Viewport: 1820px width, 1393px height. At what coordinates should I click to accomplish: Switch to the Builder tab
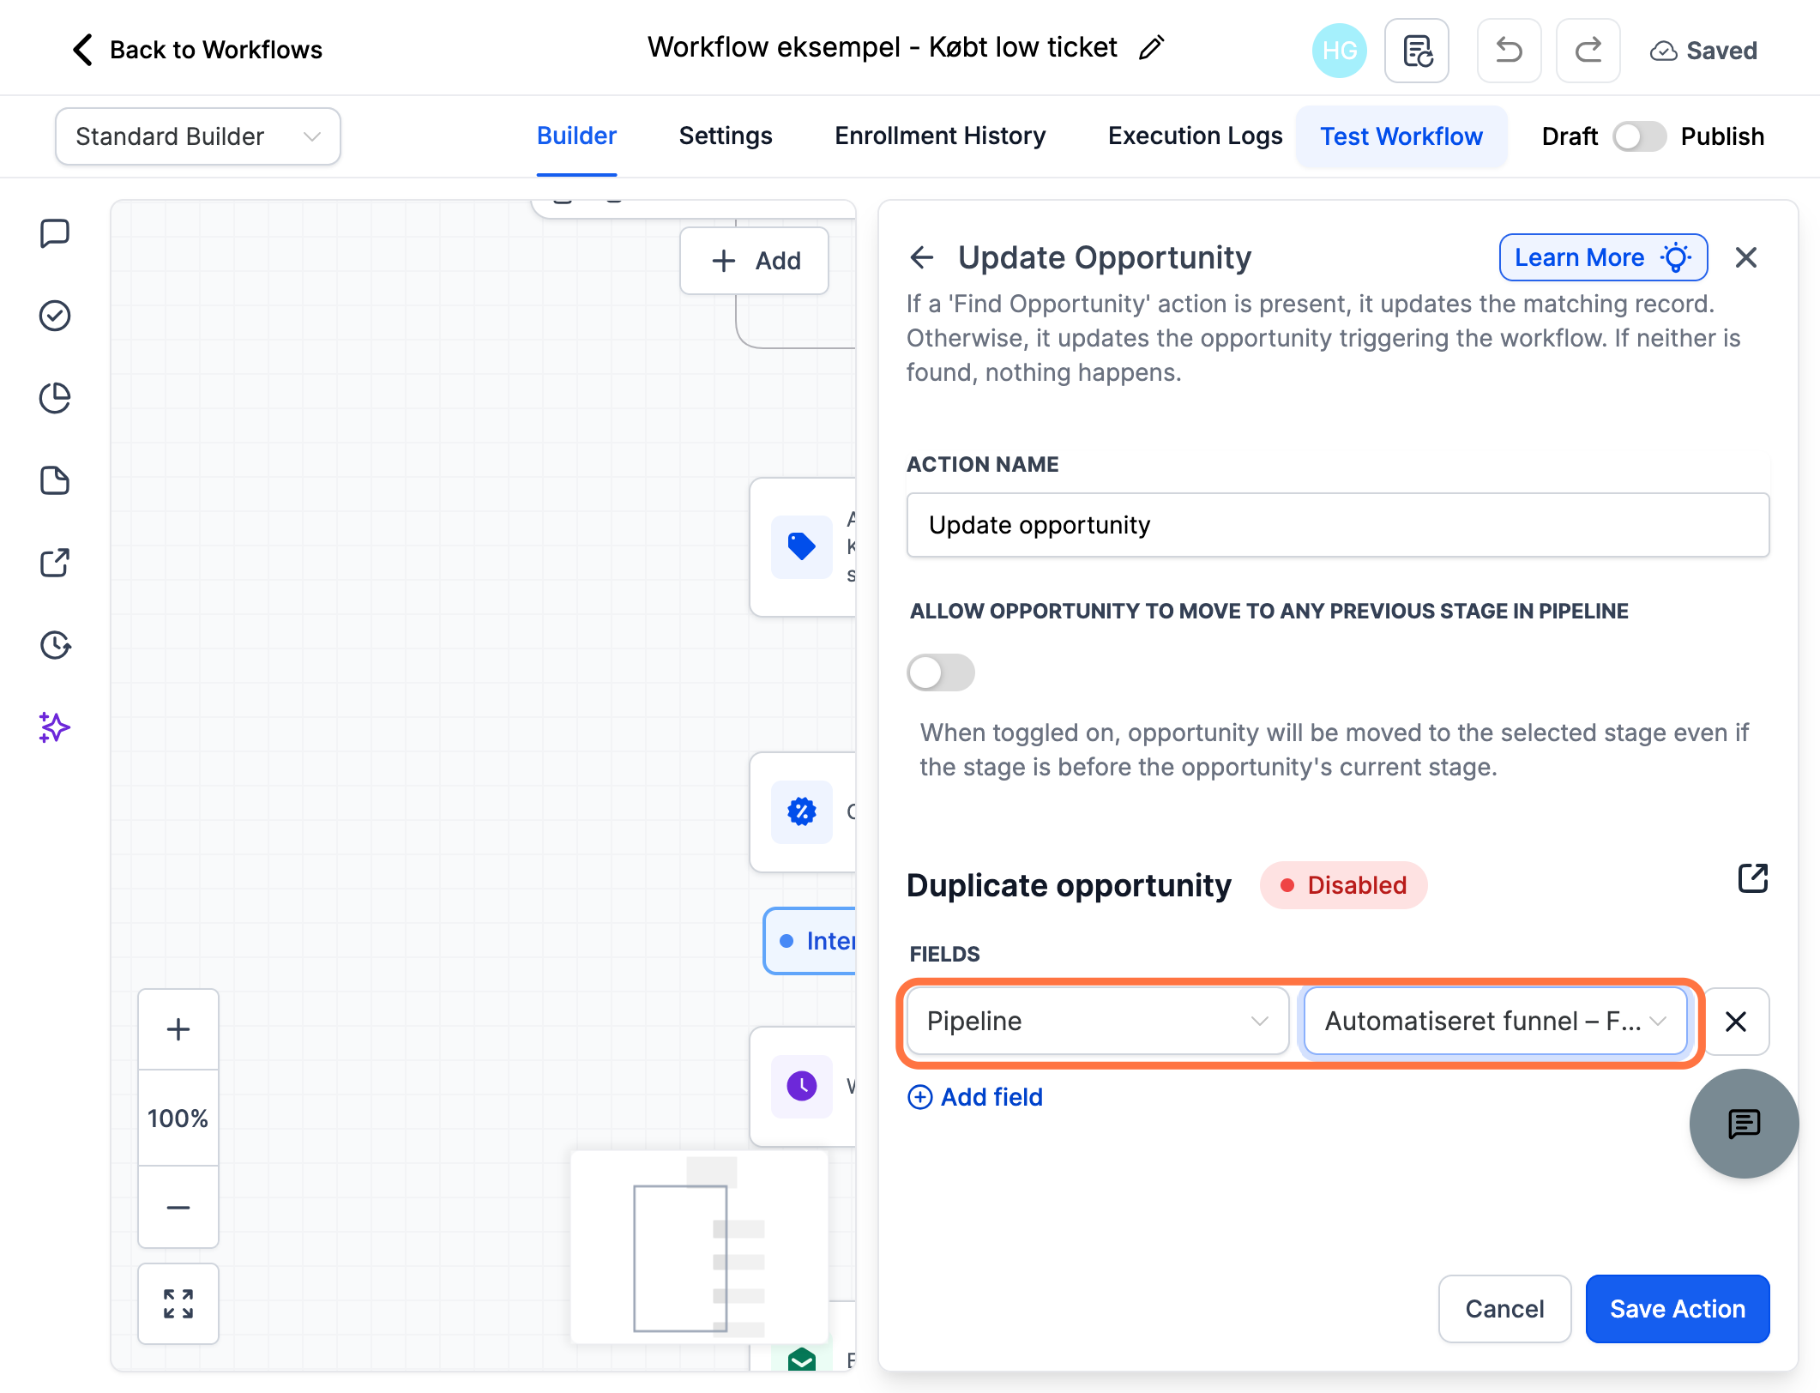click(576, 136)
